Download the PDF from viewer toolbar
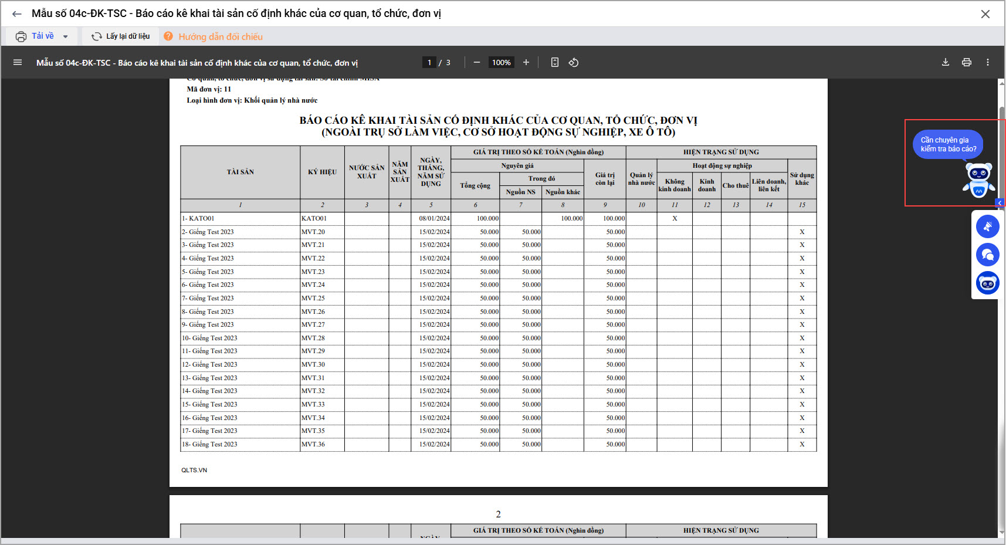Image resolution: width=1006 pixels, height=545 pixels. 946,62
